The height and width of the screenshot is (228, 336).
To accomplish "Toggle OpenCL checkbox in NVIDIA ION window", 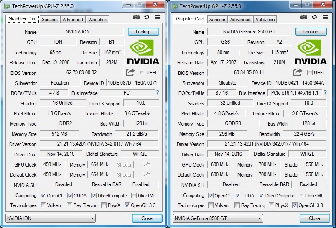I will coord(43,196).
